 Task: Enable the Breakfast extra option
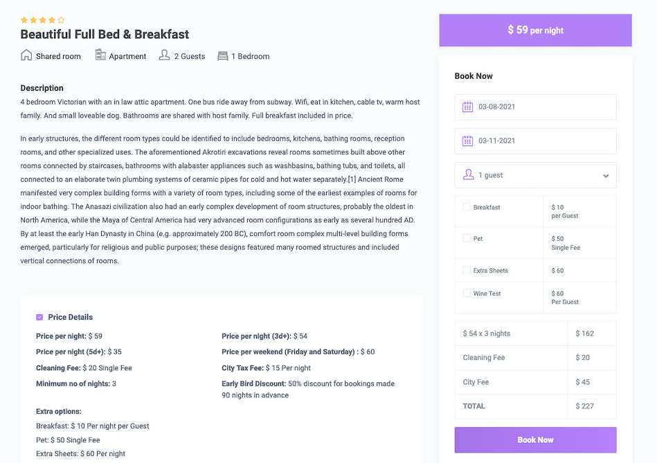[467, 207]
